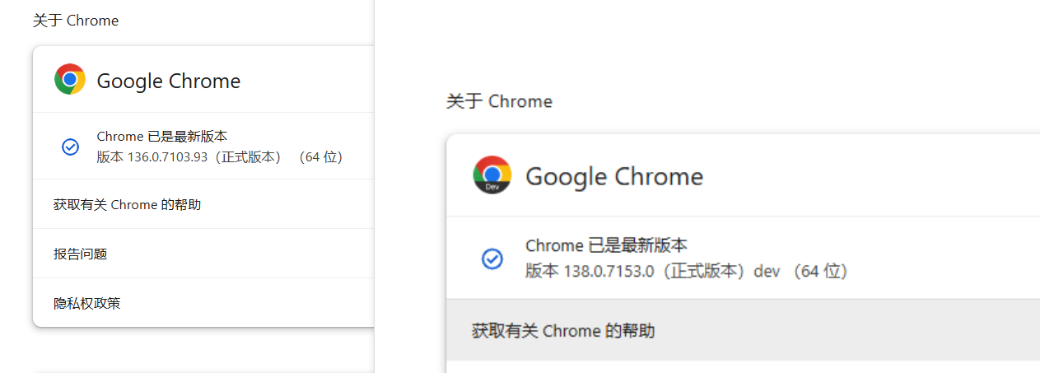Click the stable Google Chrome logo without Dev badge
1040x373 pixels.
[x=70, y=80]
